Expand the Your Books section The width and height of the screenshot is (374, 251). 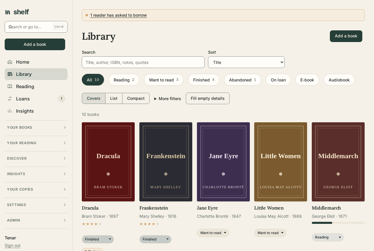pos(36,128)
